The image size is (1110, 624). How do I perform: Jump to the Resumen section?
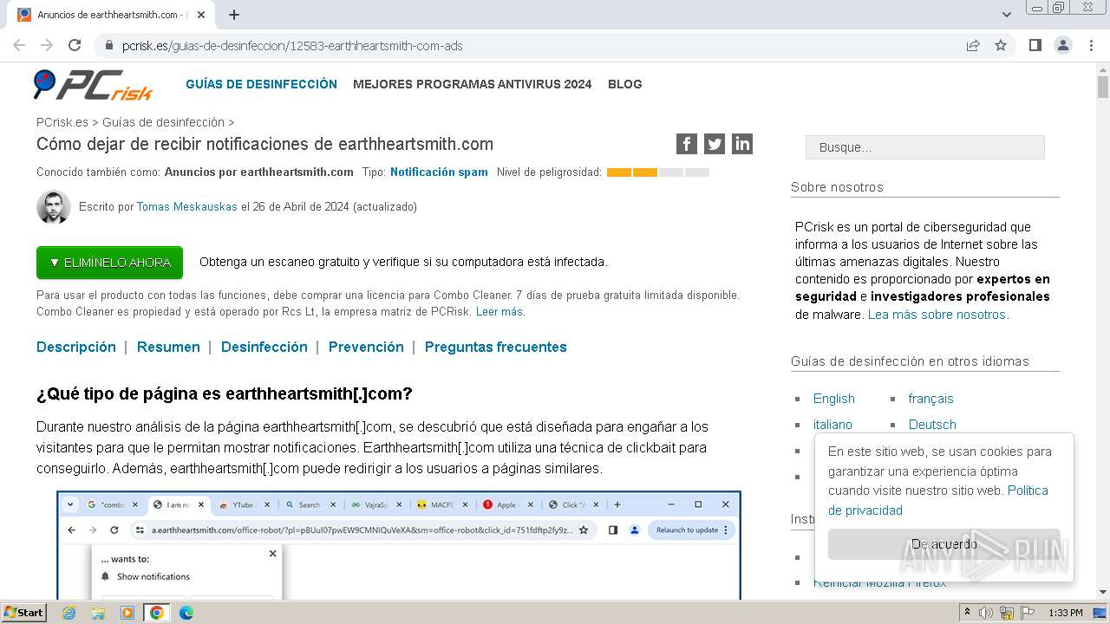tap(168, 347)
